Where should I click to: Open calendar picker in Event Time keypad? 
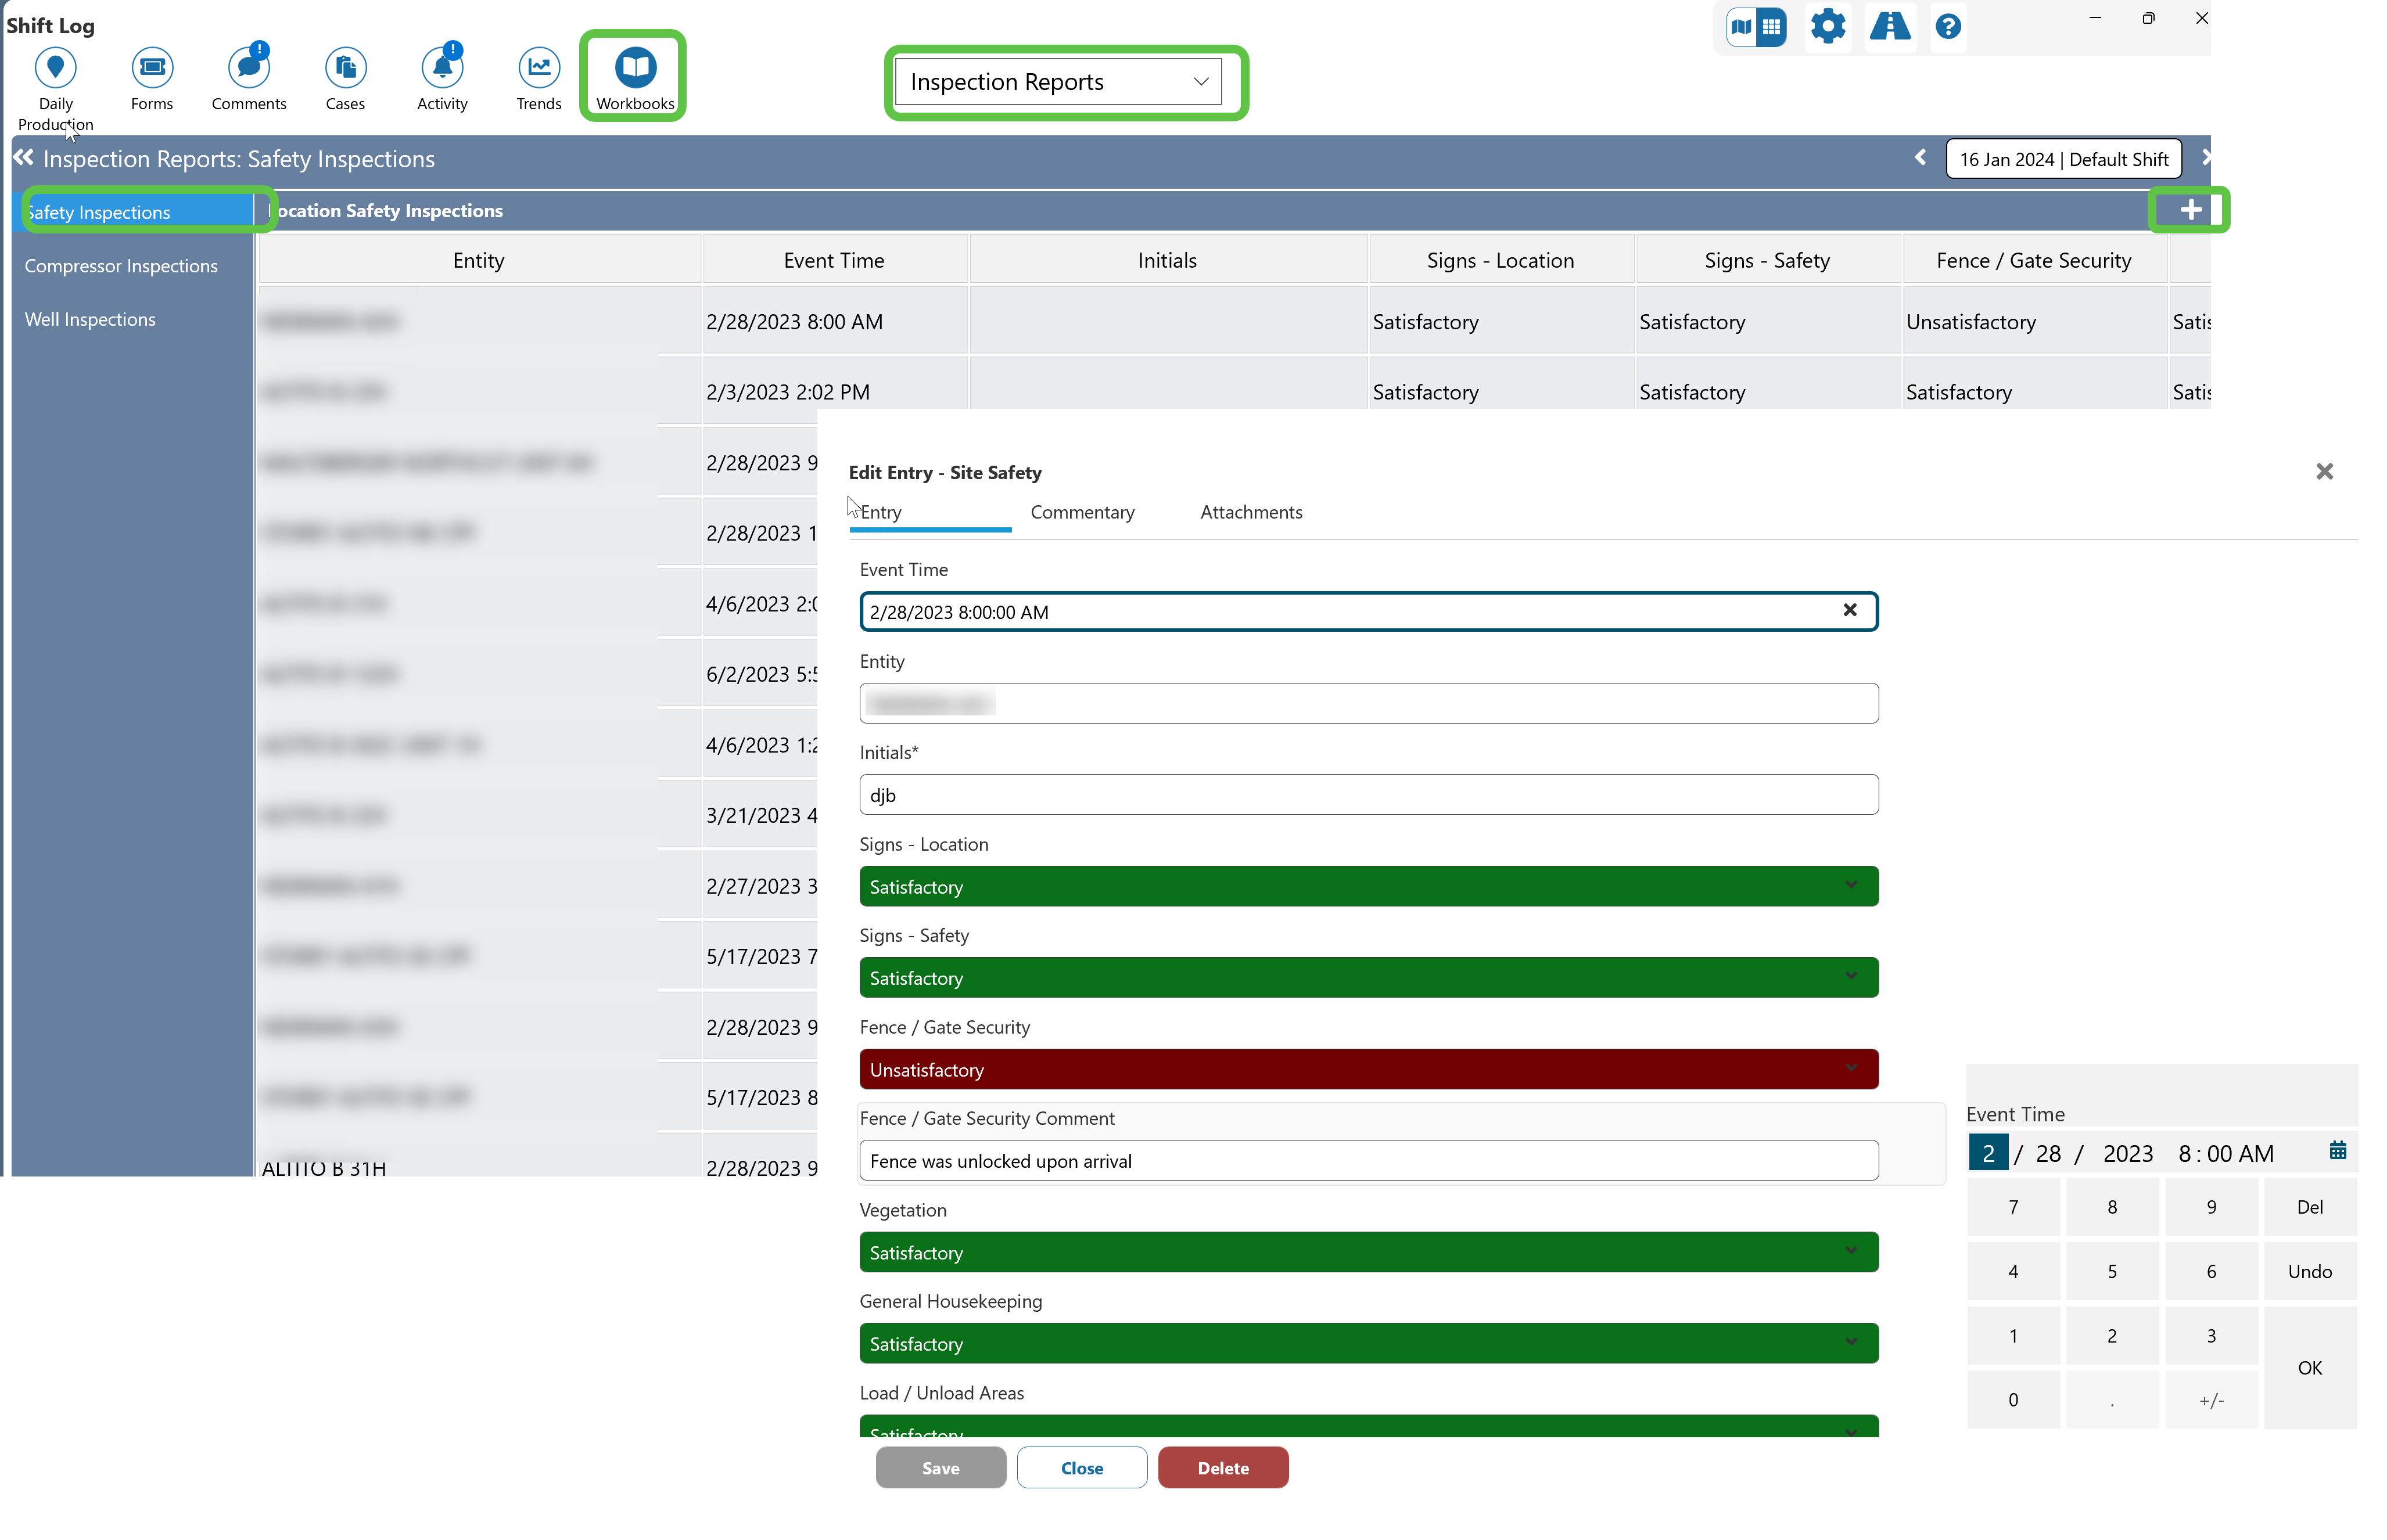click(x=2337, y=1151)
